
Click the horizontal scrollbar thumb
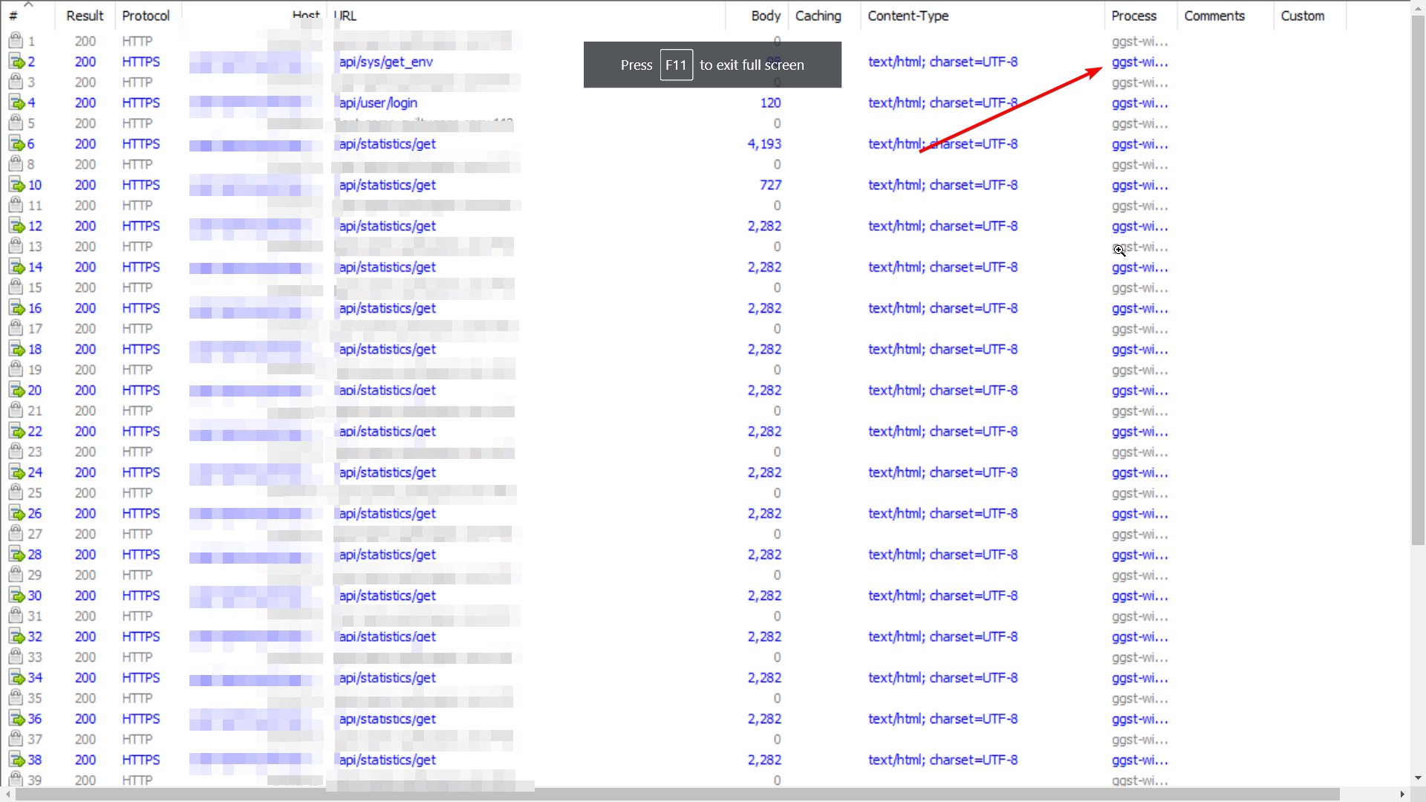pos(677,795)
